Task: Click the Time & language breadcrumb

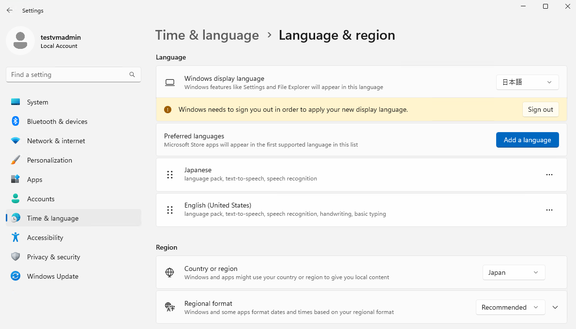Action: click(x=207, y=35)
